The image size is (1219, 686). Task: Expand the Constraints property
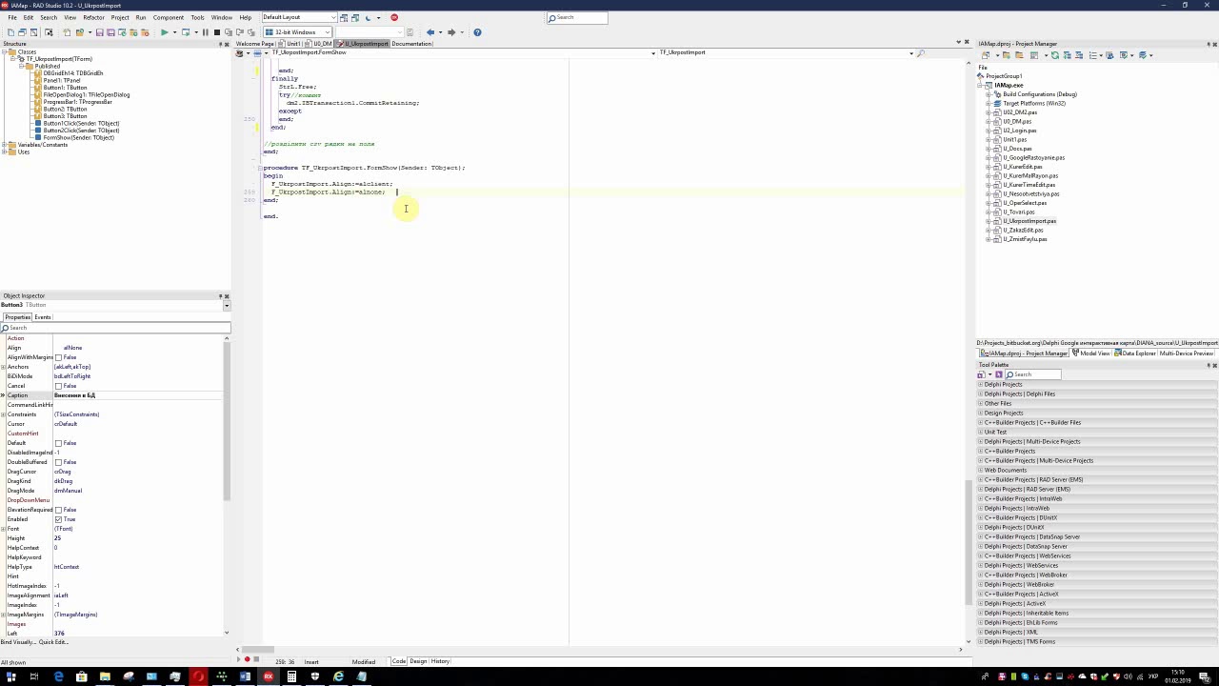[3, 414]
